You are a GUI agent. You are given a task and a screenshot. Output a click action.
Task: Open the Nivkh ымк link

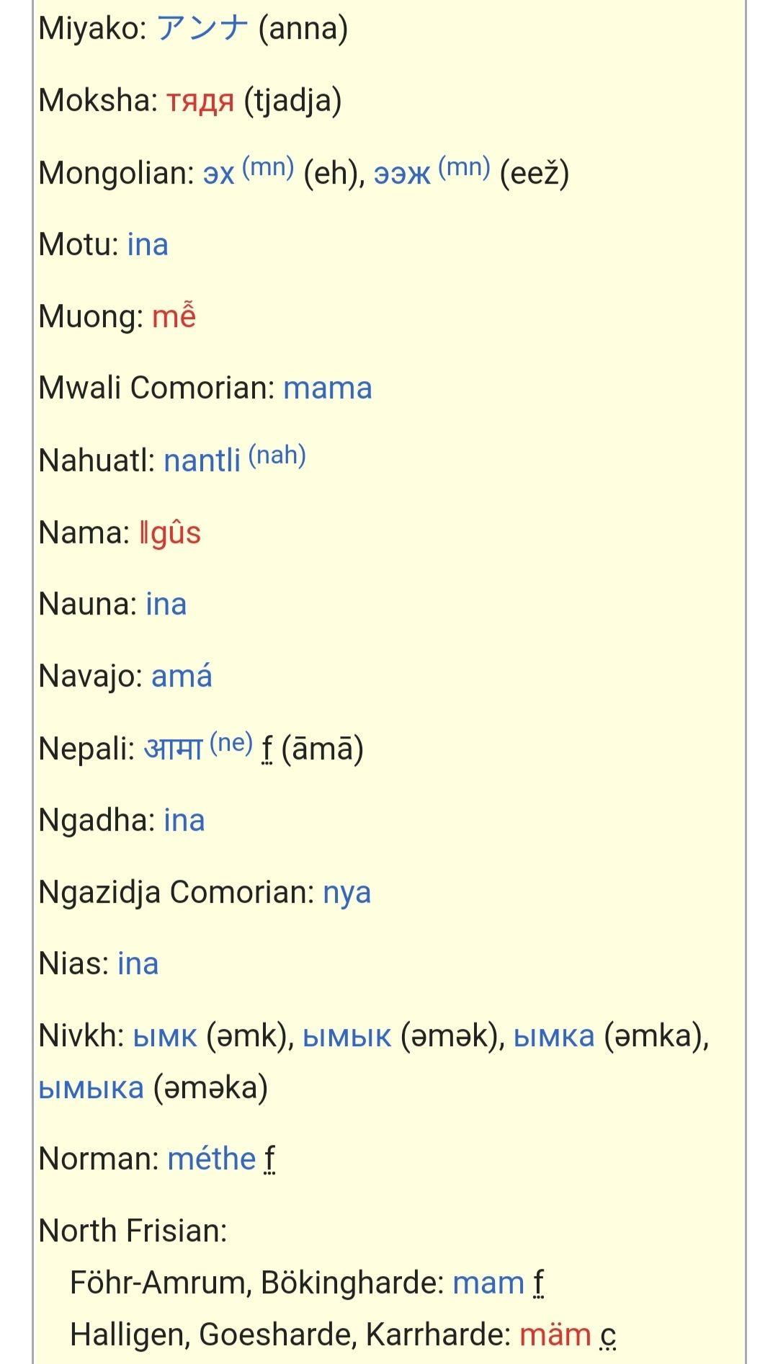tap(165, 1037)
